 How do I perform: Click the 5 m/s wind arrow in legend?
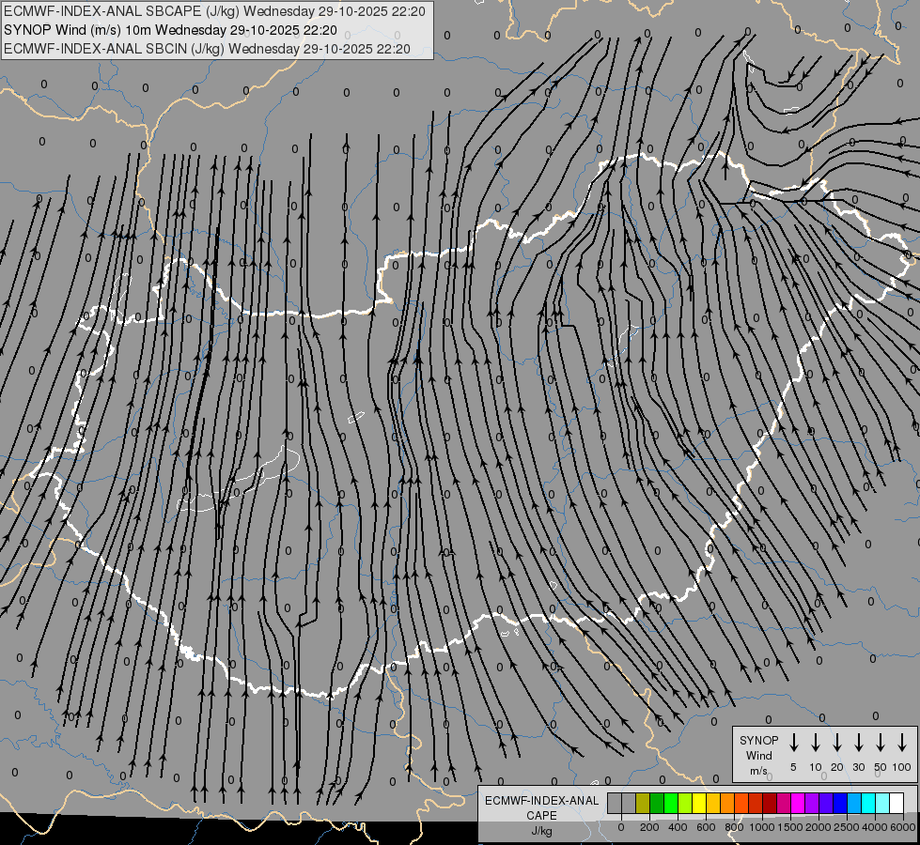[x=794, y=743]
